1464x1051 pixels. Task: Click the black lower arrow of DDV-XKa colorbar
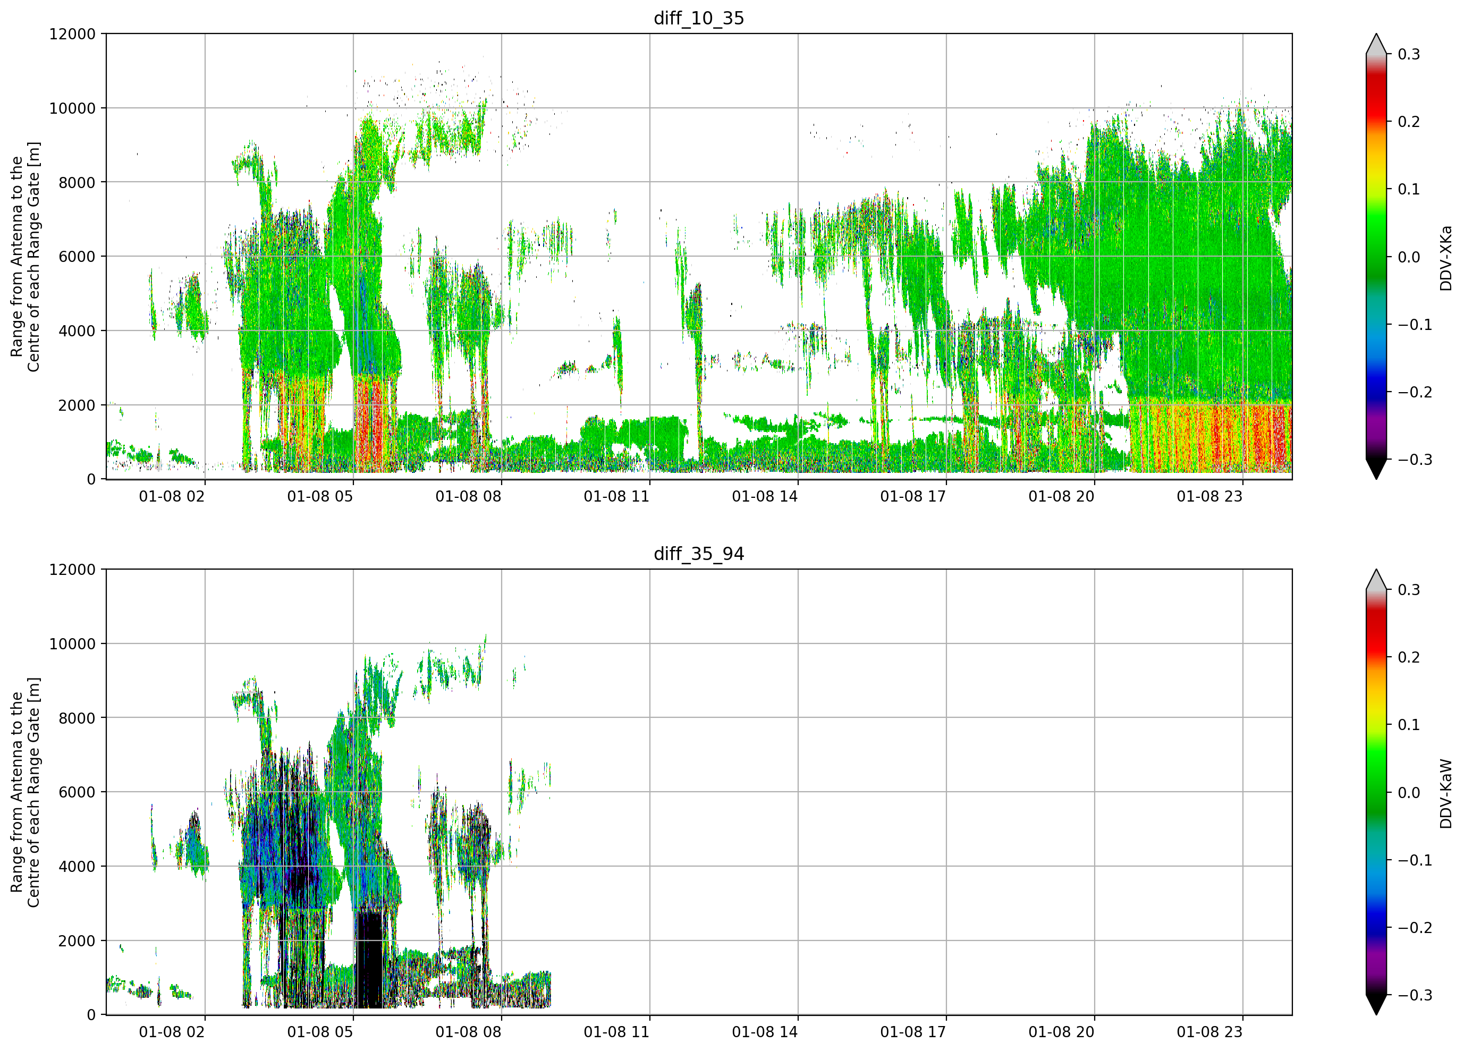click(1376, 469)
